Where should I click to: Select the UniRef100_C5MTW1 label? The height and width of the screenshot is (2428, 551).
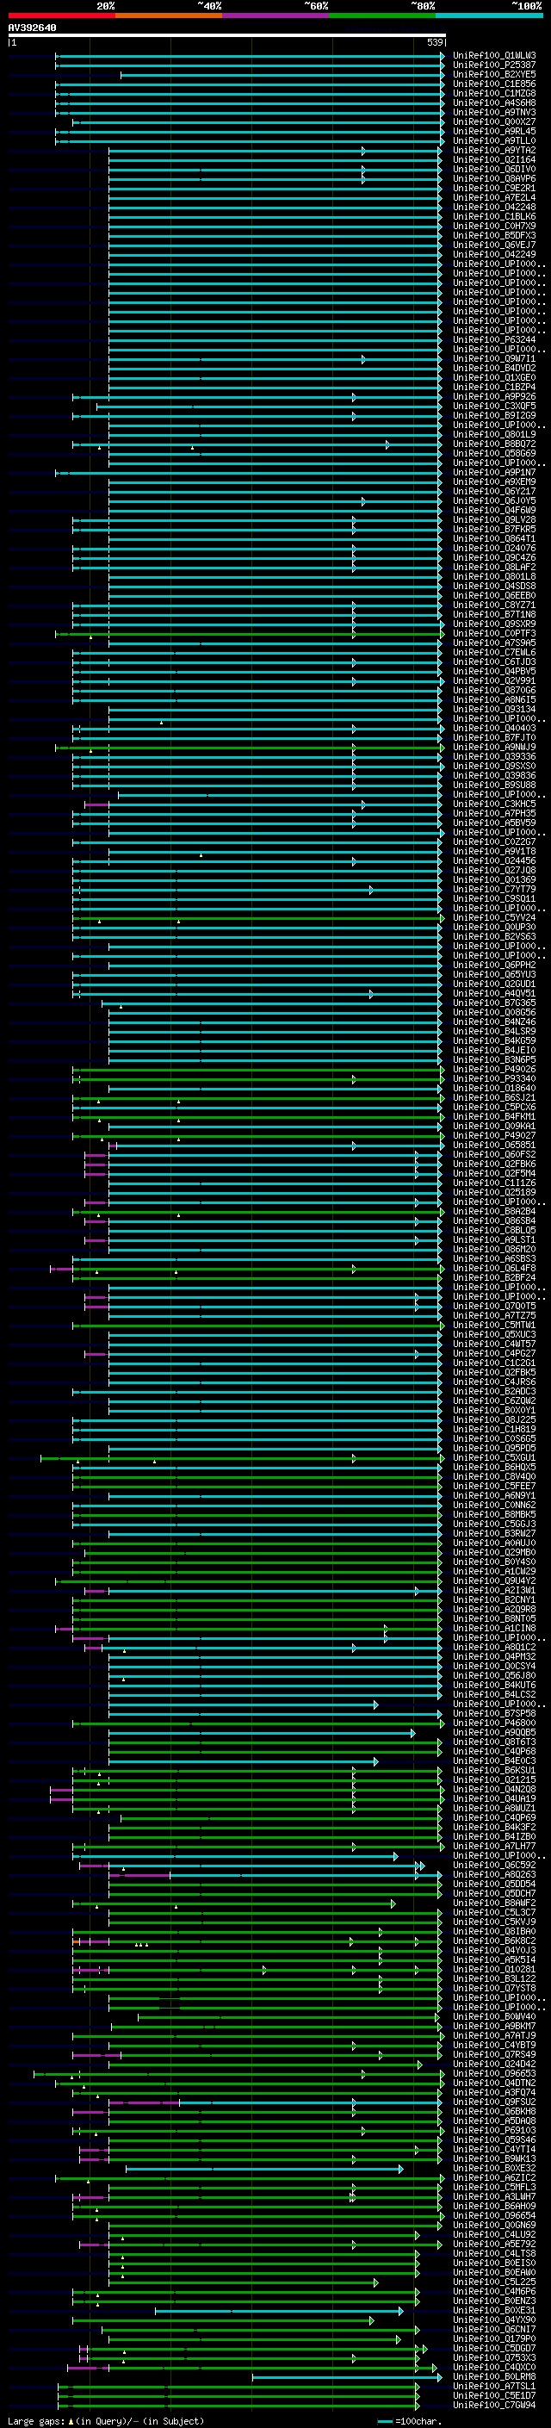point(494,1325)
